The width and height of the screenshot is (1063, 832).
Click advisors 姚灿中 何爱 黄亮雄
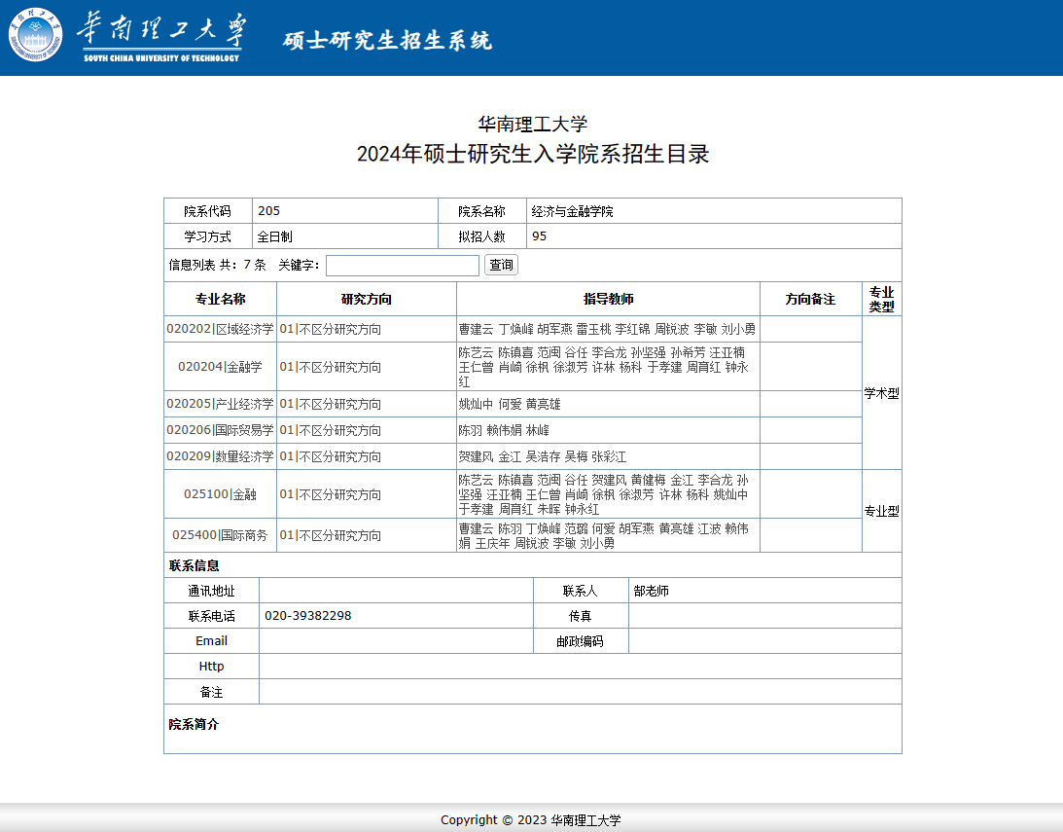coord(509,404)
